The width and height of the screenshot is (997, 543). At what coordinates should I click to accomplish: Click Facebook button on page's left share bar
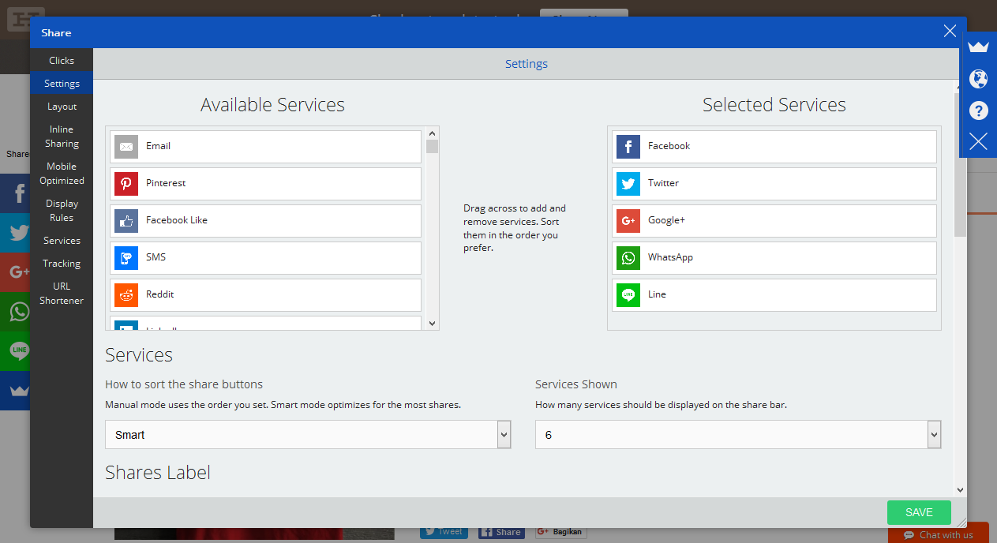[15, 193]
